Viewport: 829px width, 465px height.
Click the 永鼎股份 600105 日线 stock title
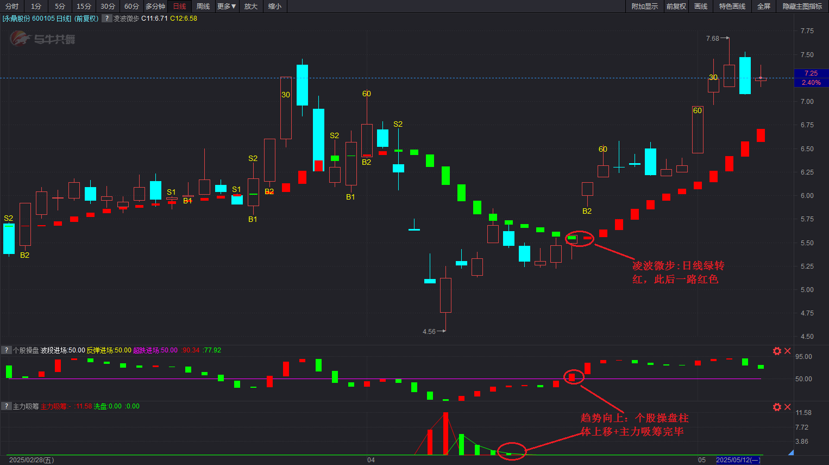click(36, 18)
